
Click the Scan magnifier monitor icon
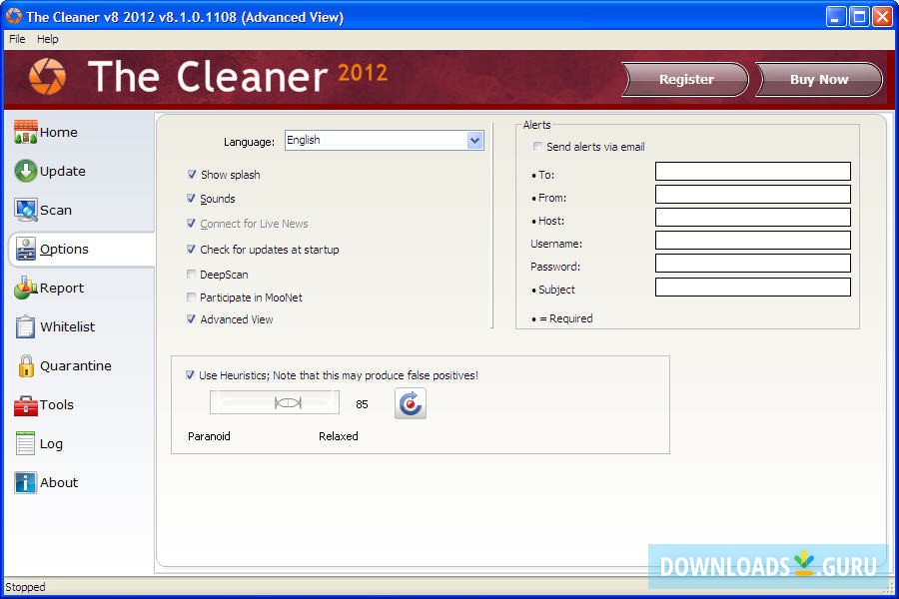point(26,210)
